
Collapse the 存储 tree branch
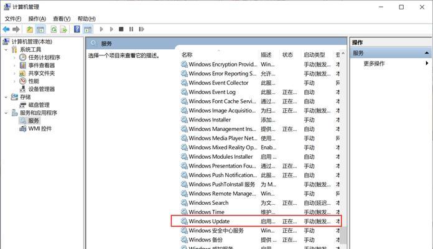[6, 97]
